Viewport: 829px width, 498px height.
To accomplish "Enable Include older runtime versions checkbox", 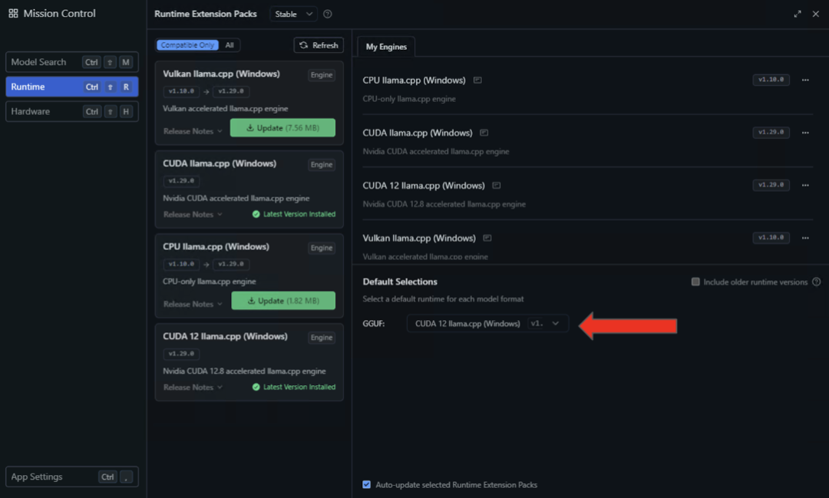I will click(x=695, y=282).
